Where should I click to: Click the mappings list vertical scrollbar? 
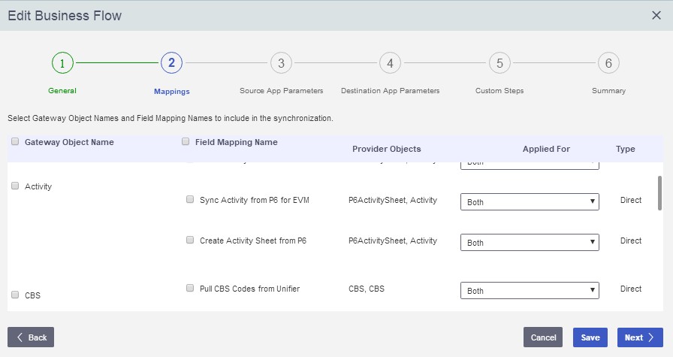(x=659, y=193)
